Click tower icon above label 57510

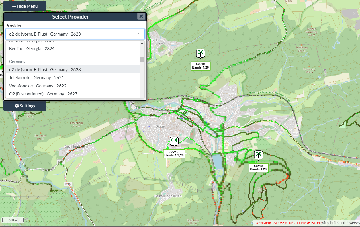pyautogui.click(x=258, y=155)
